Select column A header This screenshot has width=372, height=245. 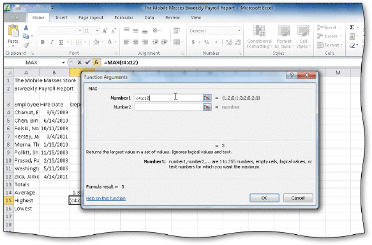(x=26, y=72)
